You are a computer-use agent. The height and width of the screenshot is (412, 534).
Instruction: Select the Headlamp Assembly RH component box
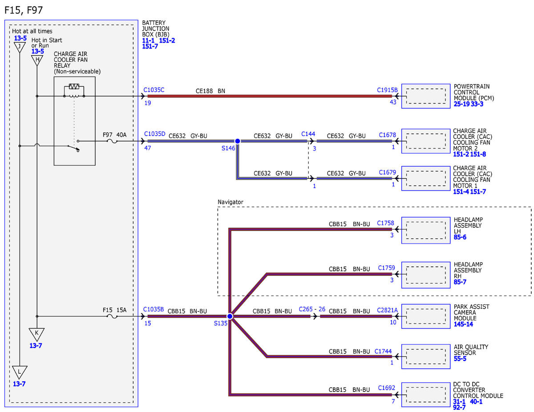[426, 275]
